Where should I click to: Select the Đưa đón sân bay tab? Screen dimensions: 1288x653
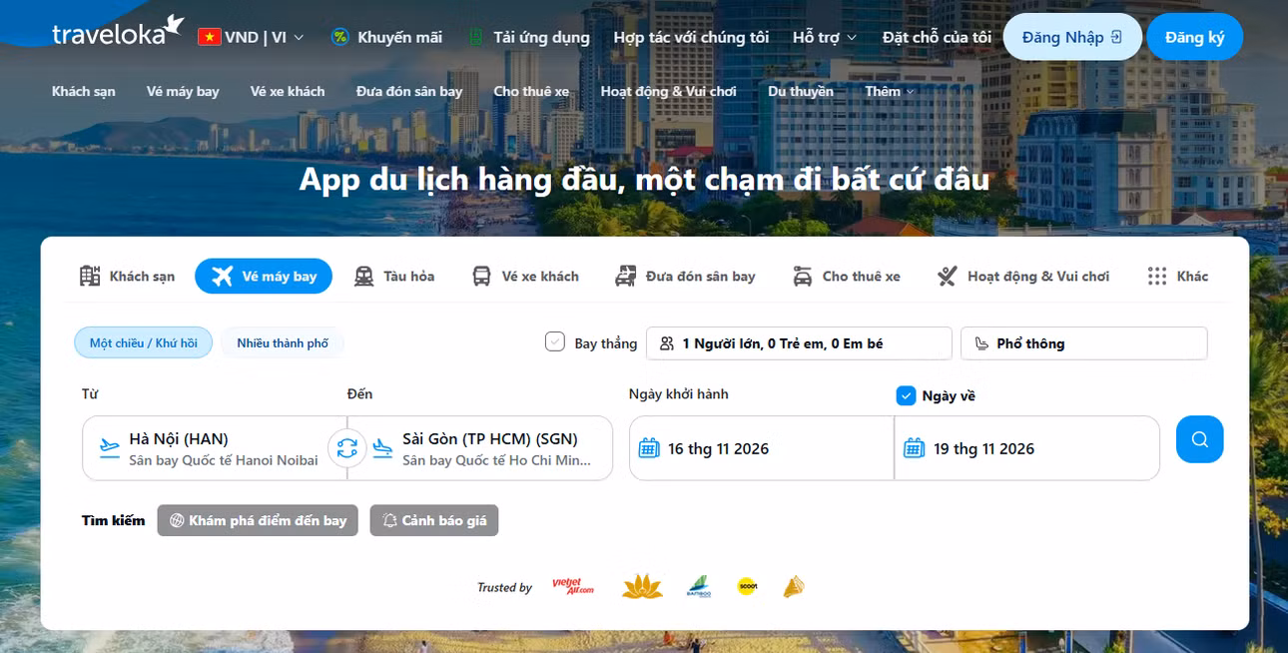point(686,277)
